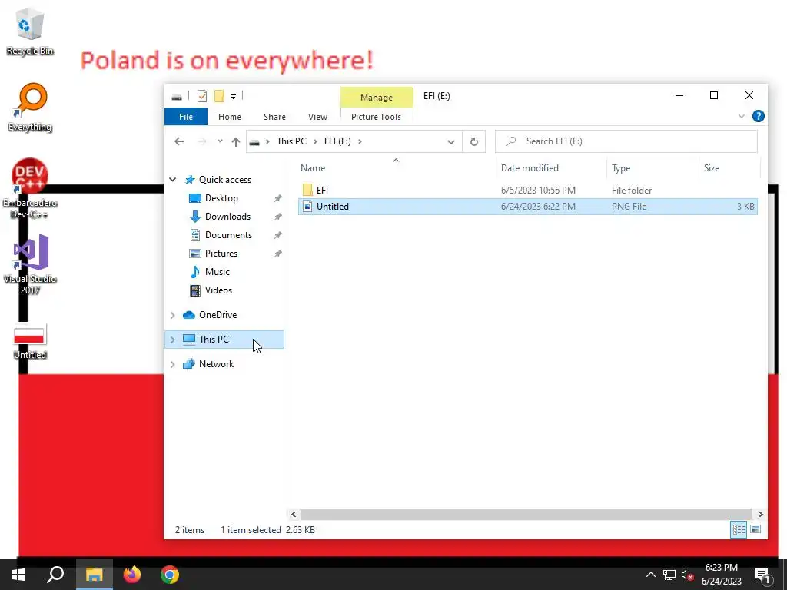The height and width of the screenshot is (590, 787).
Task: Switch to Details view layout
Action: click(x=739, y=530)
